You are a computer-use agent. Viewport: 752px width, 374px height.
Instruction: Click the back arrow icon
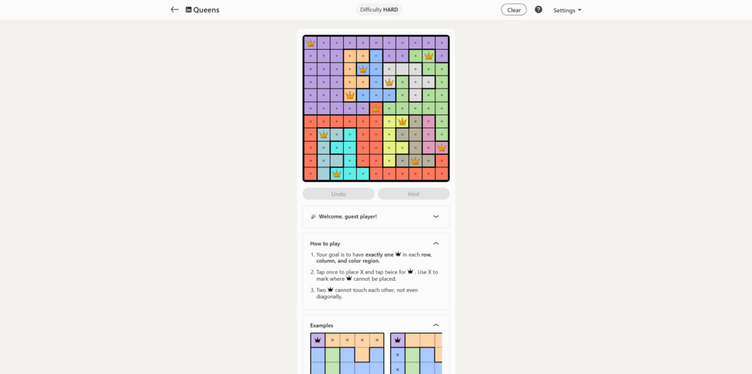click(x=175, y=10)
